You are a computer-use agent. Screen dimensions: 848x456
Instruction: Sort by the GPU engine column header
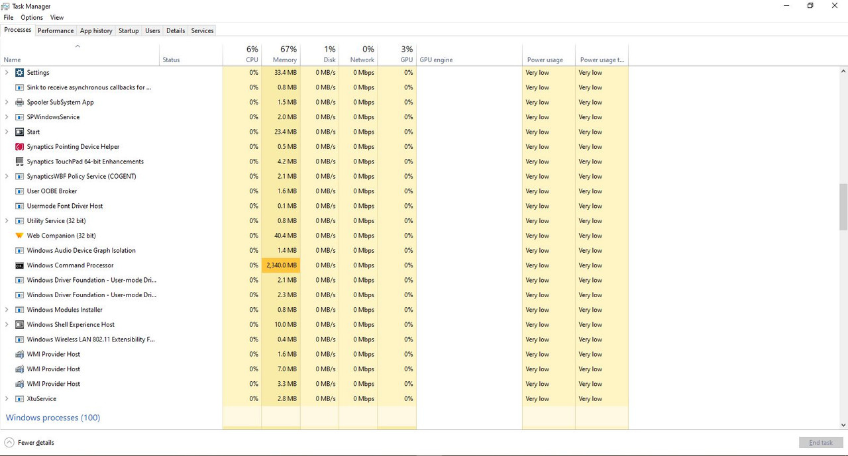pos(469,55)
